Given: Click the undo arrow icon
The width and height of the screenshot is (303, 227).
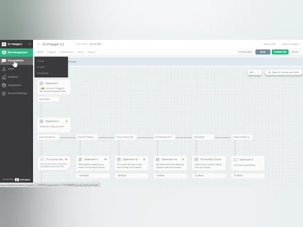Looking at the screenshot, I should click(x=251, y=72).
